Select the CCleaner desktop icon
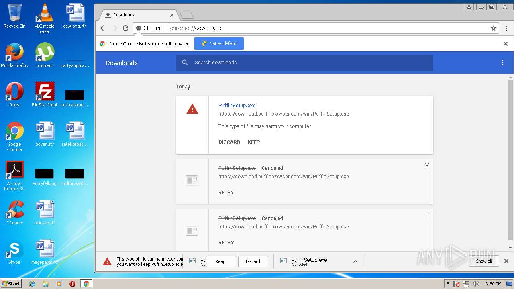Viewport: 514px width, 289px height. pos(14,213)
